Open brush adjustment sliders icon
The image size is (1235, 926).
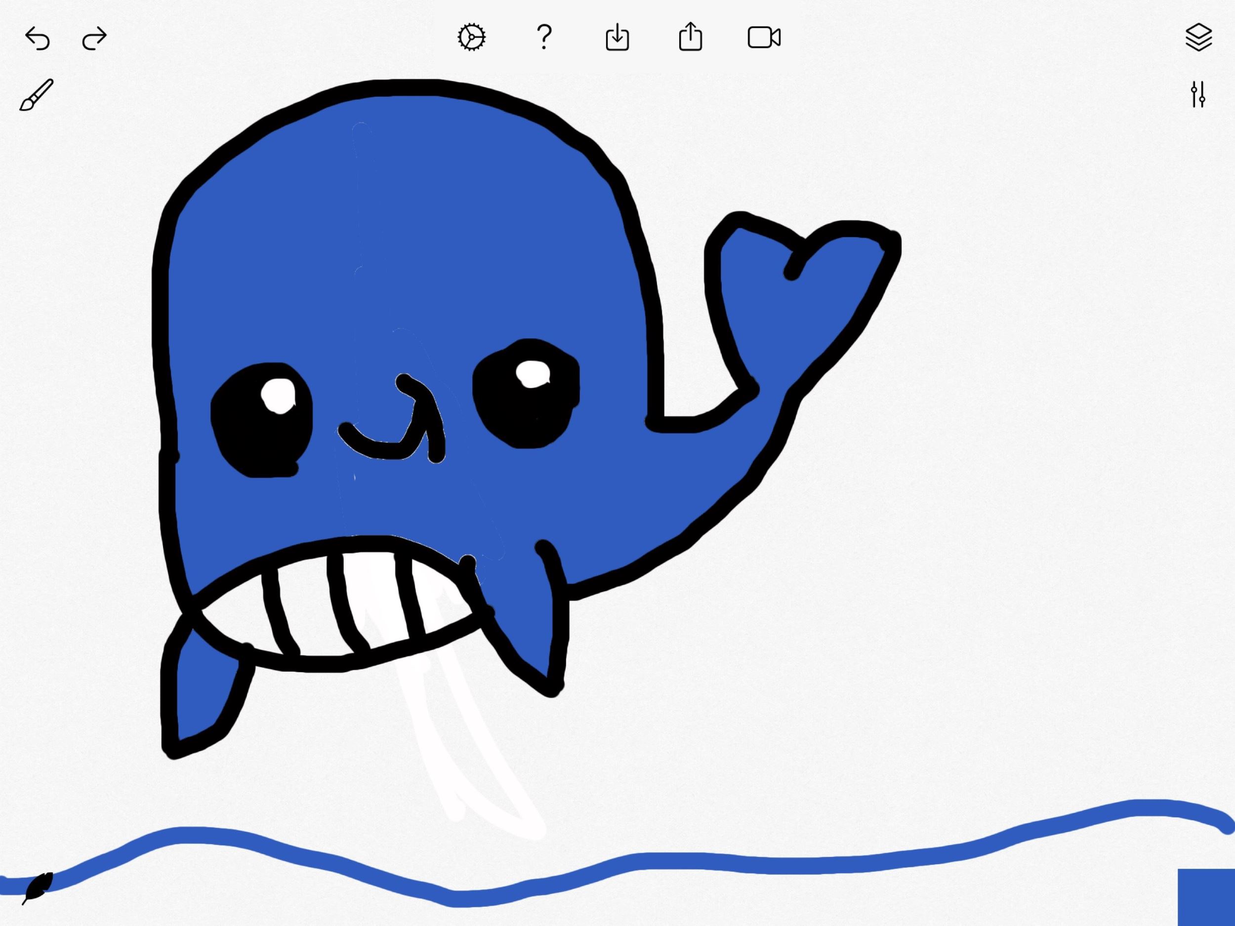[1197, 94]
